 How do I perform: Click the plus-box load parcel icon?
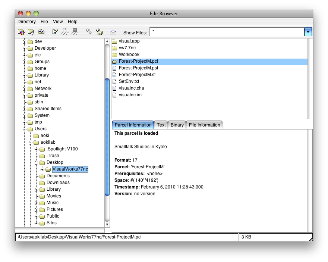coord(99,32)
